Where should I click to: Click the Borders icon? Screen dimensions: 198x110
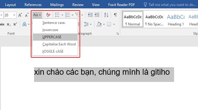[x=109, y=24]
